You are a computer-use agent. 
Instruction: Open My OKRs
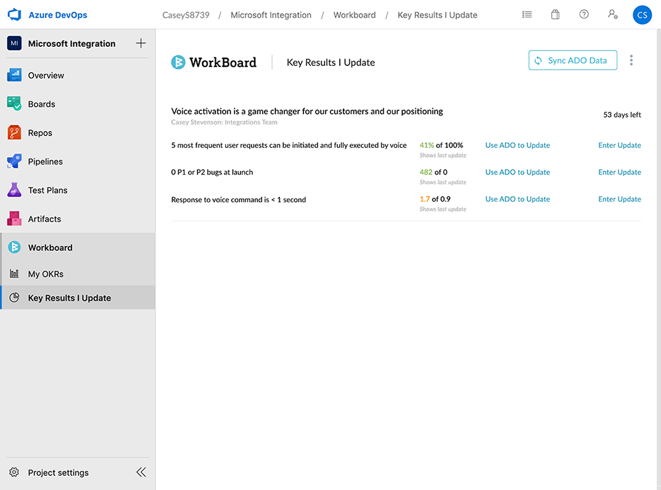click(x=46, y=274)
